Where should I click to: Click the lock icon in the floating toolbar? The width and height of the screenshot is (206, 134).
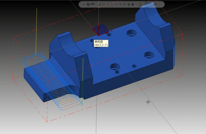(x=84, y=4)
